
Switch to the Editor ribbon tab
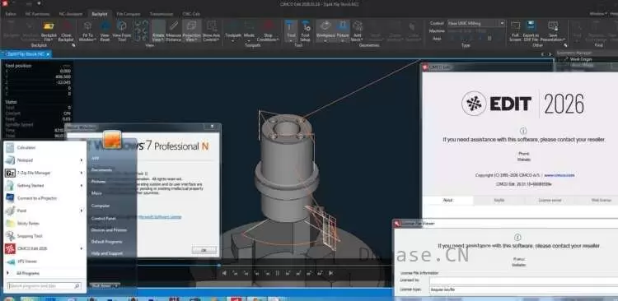pyautogui.click(x=11, y=14)
